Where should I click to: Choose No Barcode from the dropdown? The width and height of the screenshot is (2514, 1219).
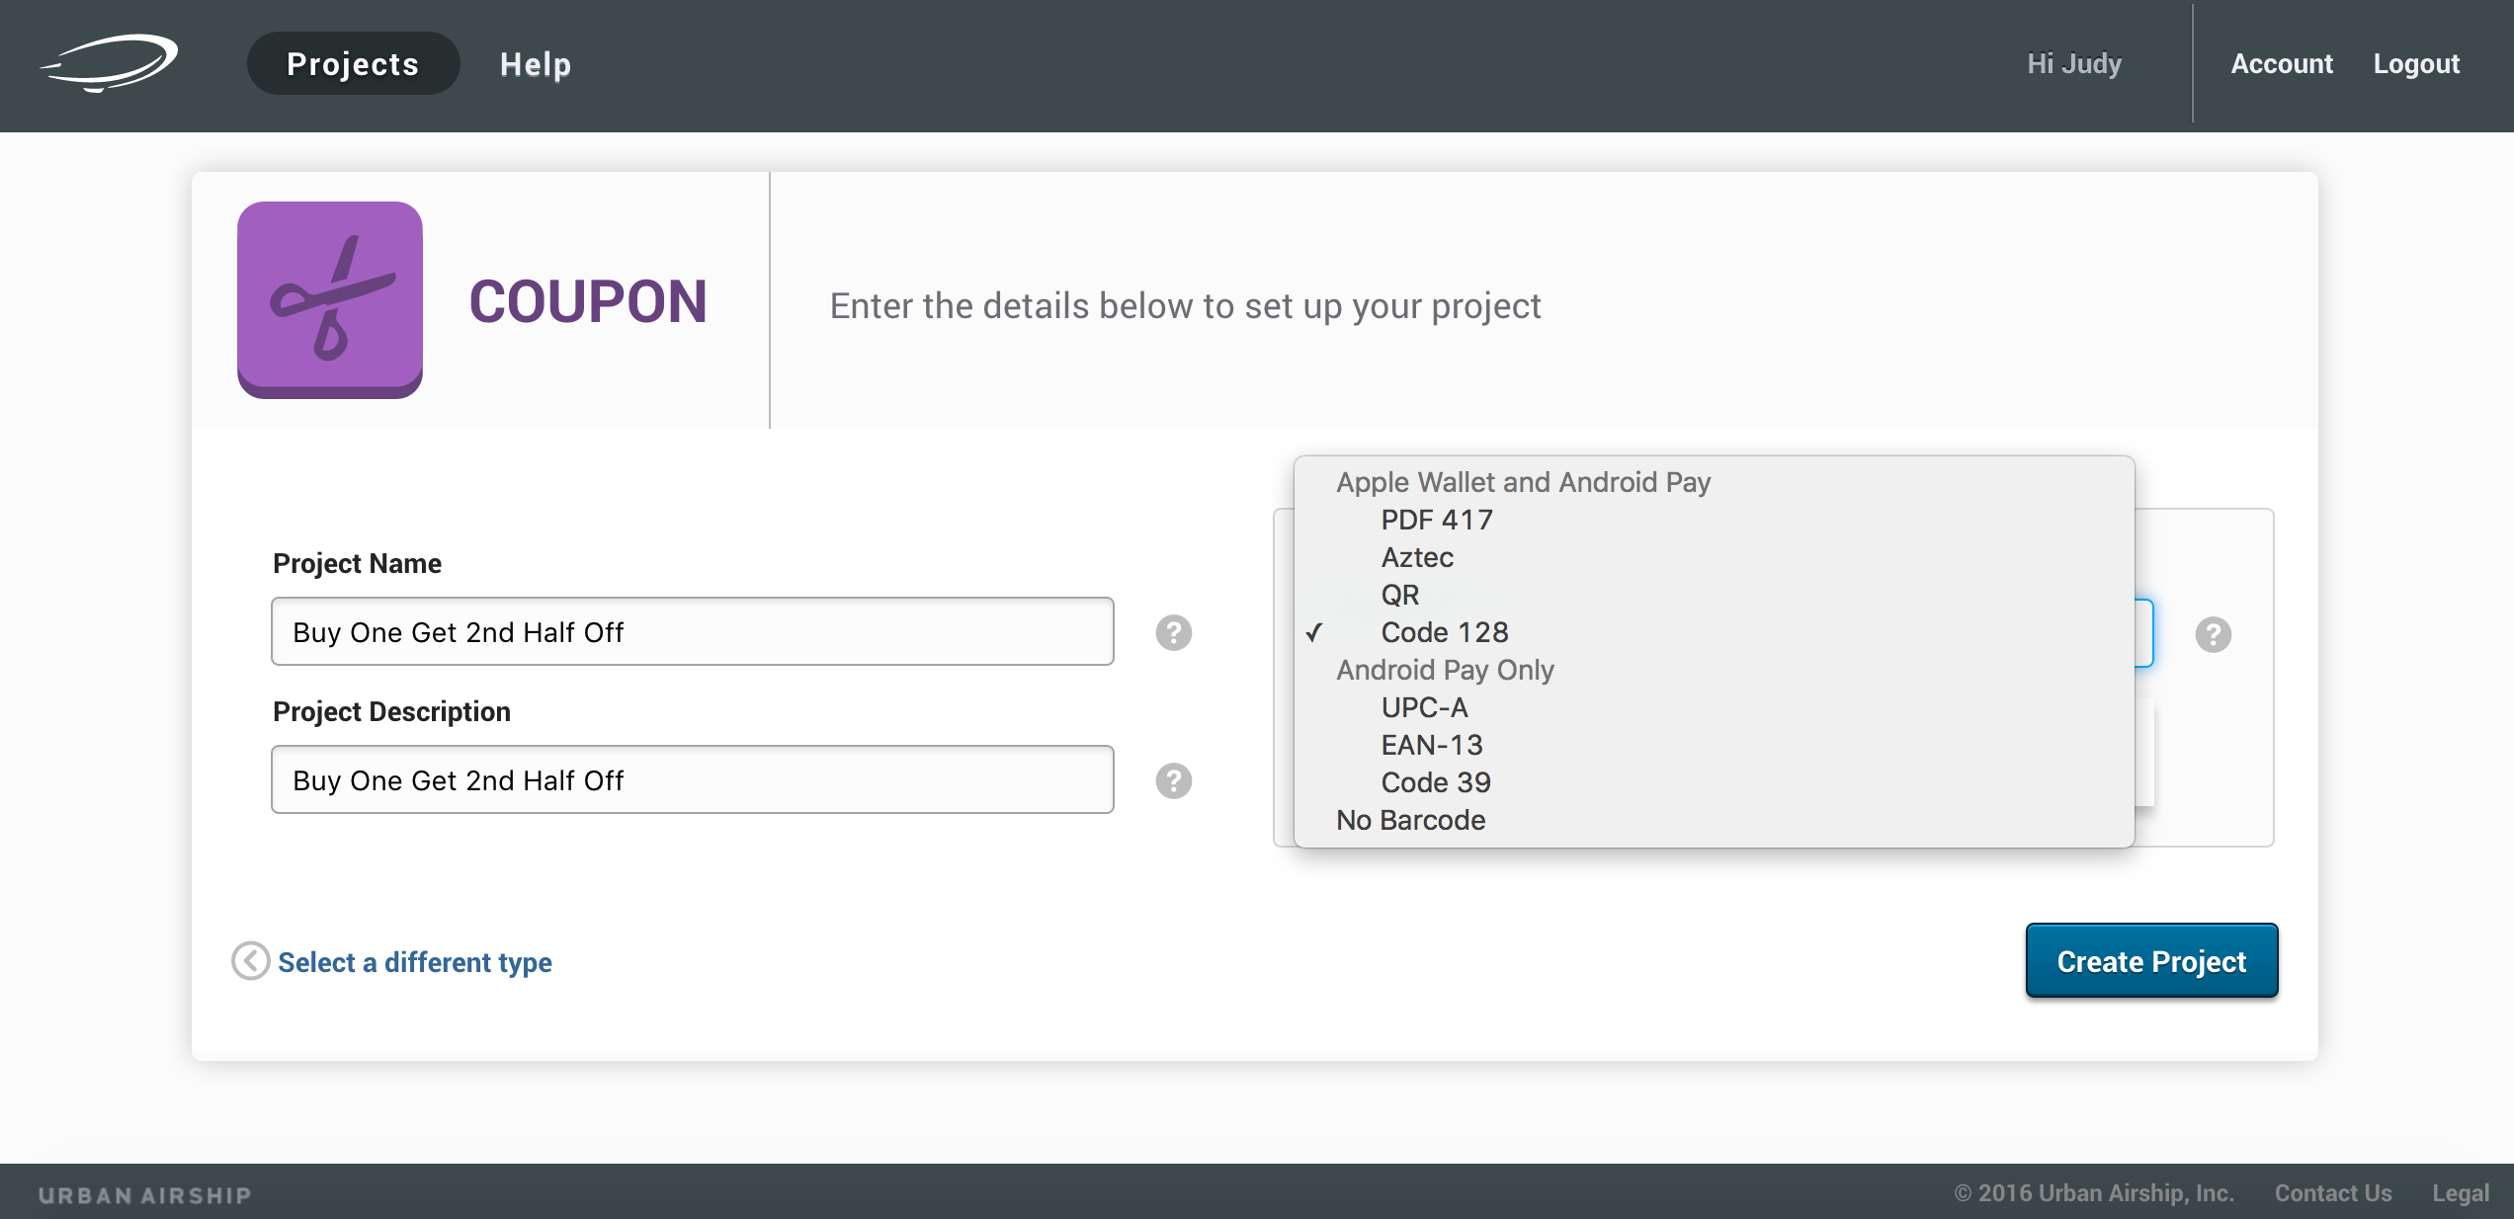point(1409,820)
